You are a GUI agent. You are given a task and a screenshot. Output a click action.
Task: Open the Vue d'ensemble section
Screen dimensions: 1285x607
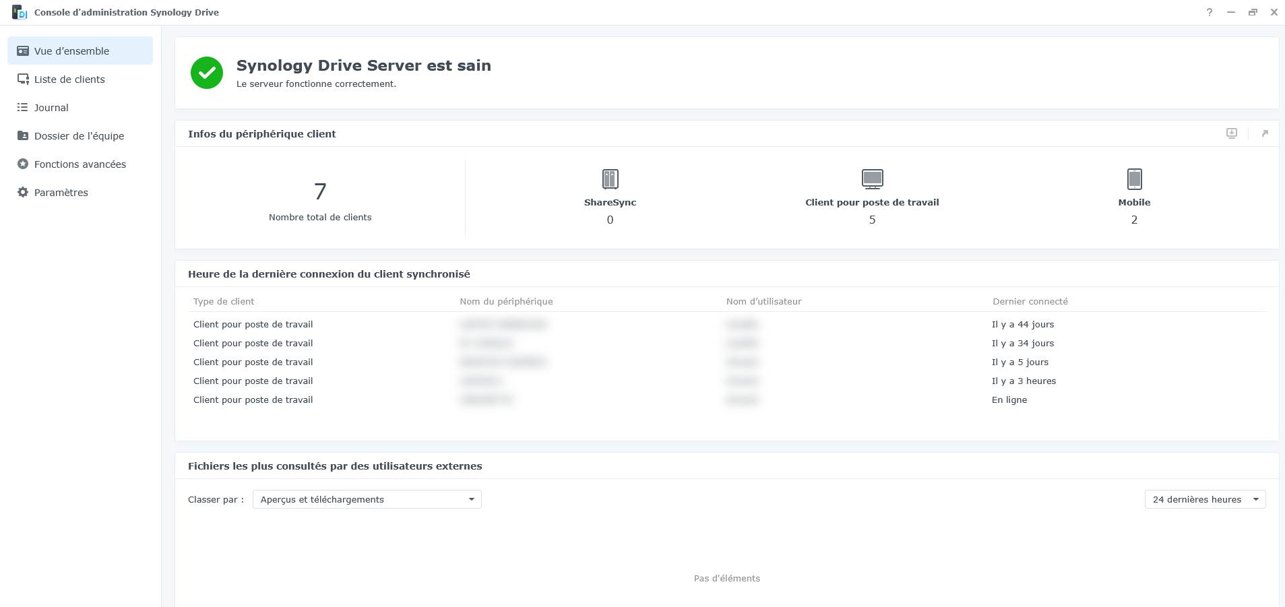(80, 51)
